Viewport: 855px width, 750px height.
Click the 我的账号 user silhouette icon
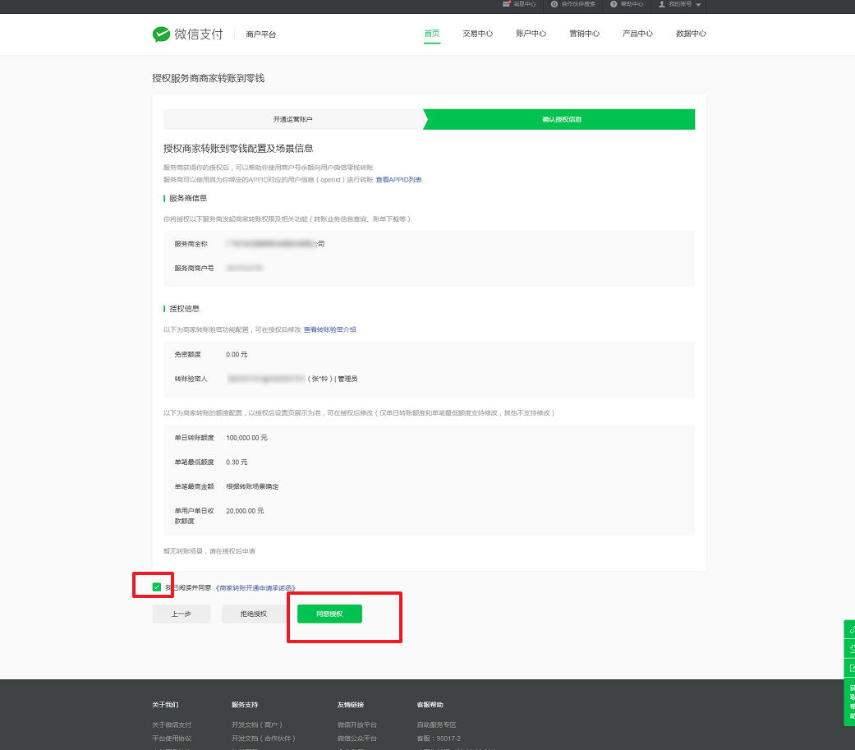(x=661, y=4)
